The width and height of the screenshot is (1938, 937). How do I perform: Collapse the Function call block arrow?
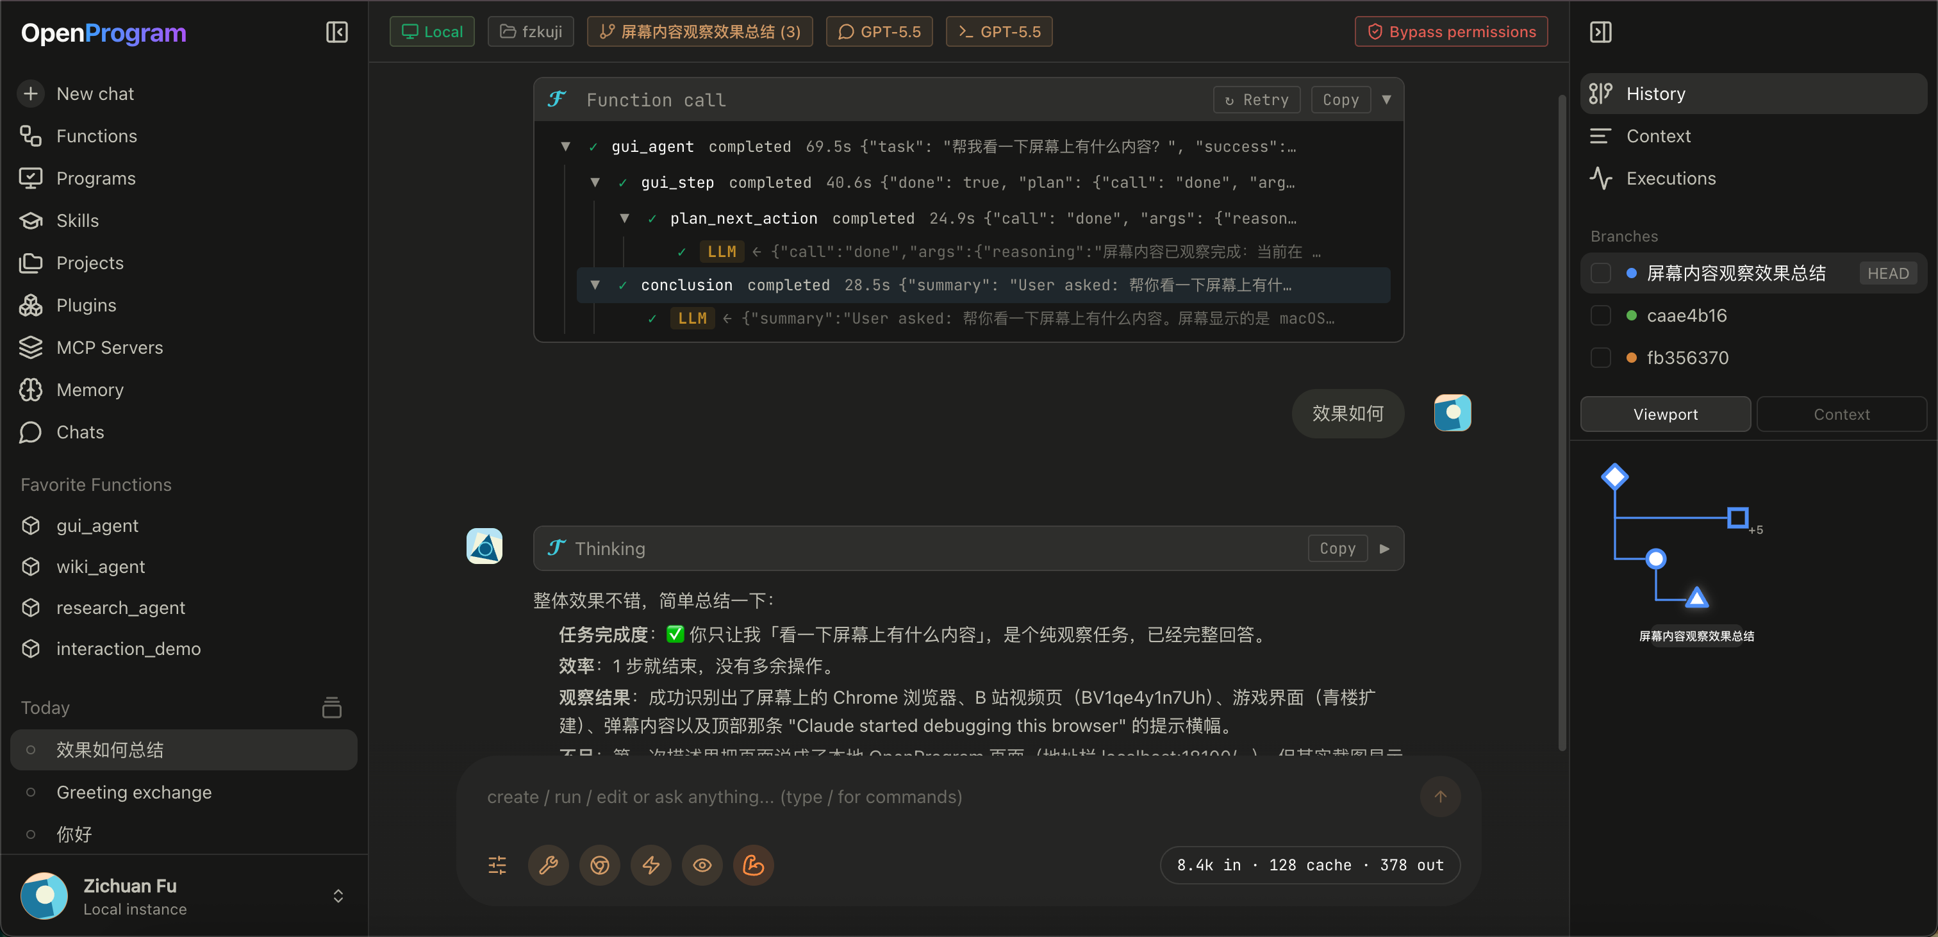click(1386, 99)
